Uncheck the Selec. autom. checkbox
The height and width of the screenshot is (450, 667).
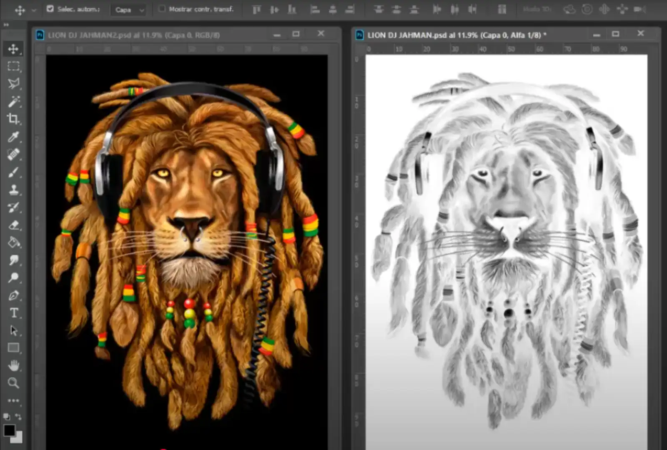50,9
